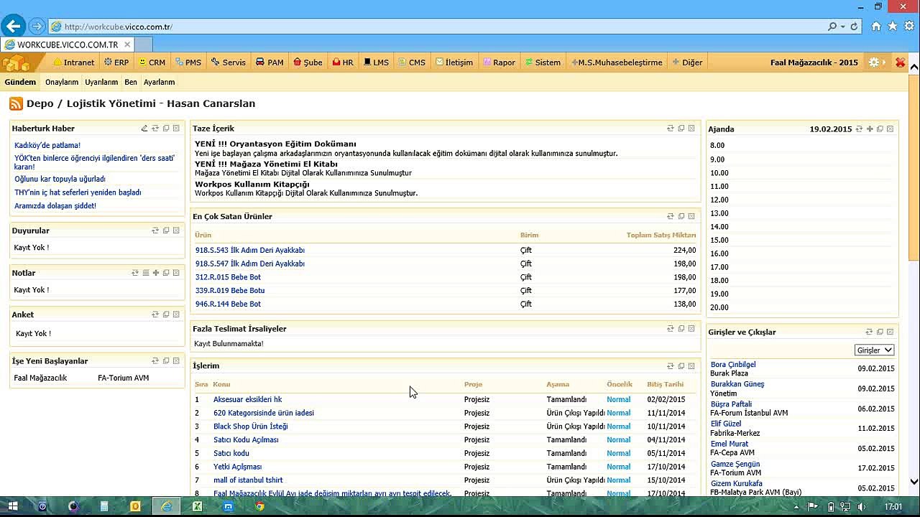
Task: Open the list view icon in Notlar
Action: click(145, 273)
